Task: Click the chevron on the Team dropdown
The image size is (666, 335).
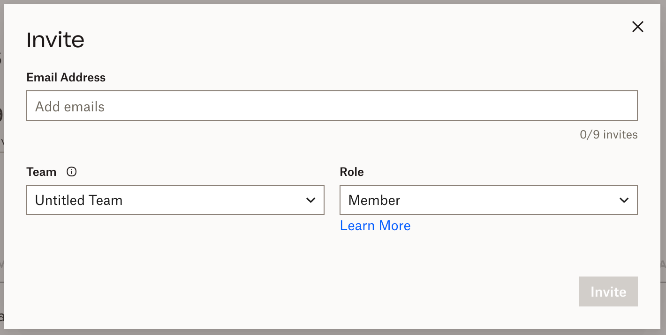Action: 310,200
